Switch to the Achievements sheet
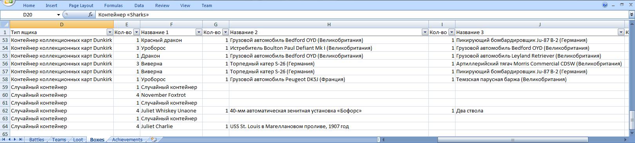The image size is (635, 143). coord(127,139)
